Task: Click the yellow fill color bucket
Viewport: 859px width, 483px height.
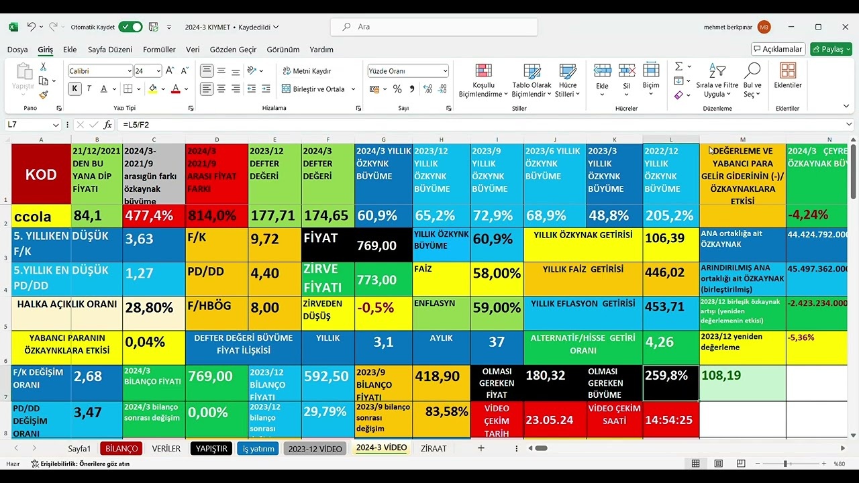Action: pyautogui.click(x=152, y=89)
